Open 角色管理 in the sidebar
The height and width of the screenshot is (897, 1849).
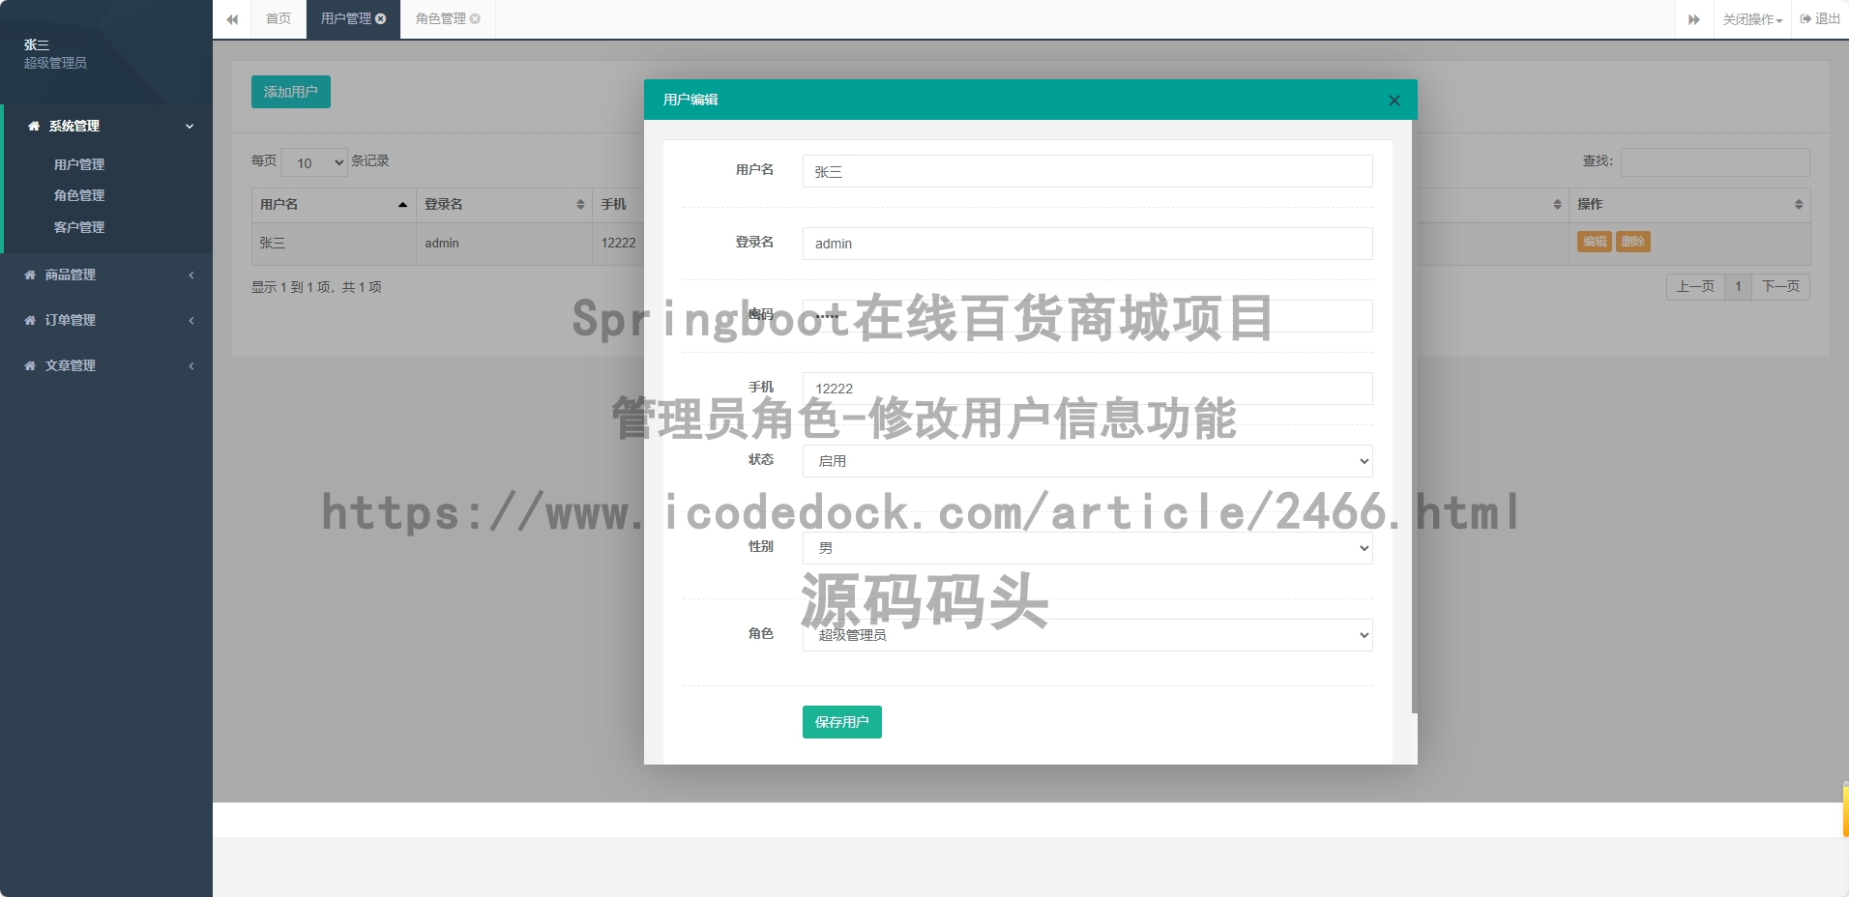click(x=79, y=195)
